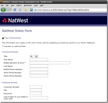Click the Last 8 digits card field
This screenshot has height=103, width=108.
pyautogui.click(x=39, y=98)
